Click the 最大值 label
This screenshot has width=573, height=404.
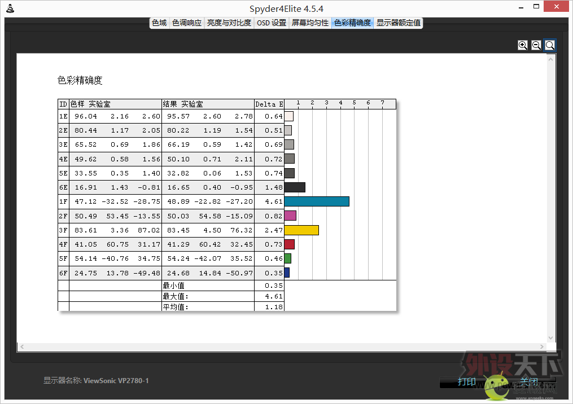pos(176,296)
